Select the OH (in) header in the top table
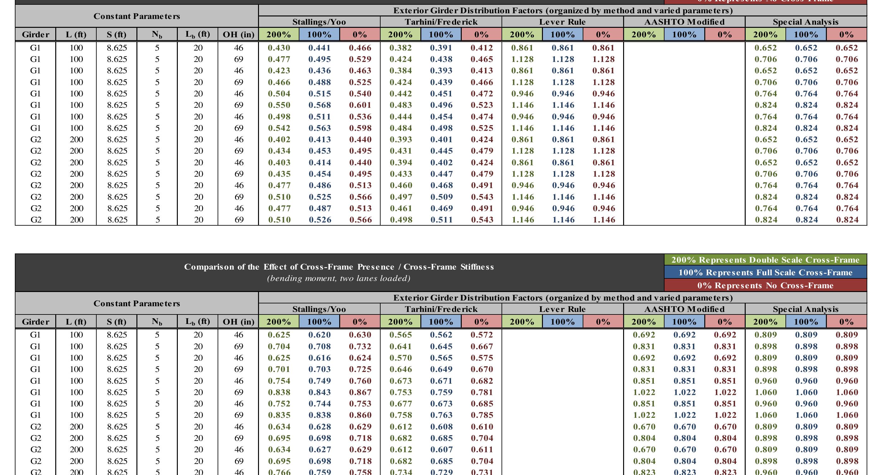 238,34
